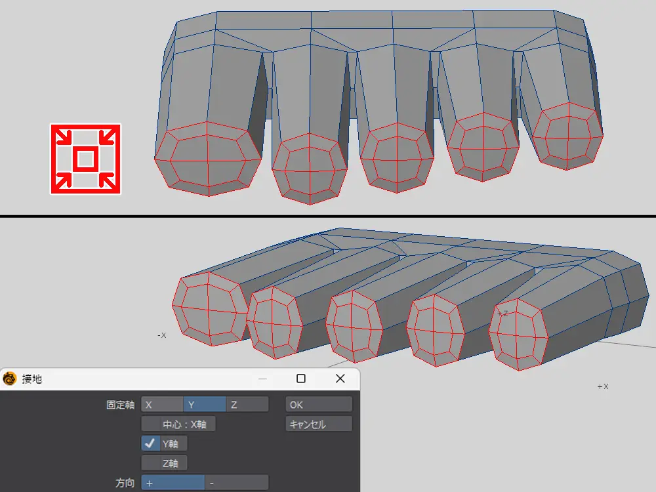Close the 接地 dialog window
The height and width of the screenshot is (492, 656).
340,379
